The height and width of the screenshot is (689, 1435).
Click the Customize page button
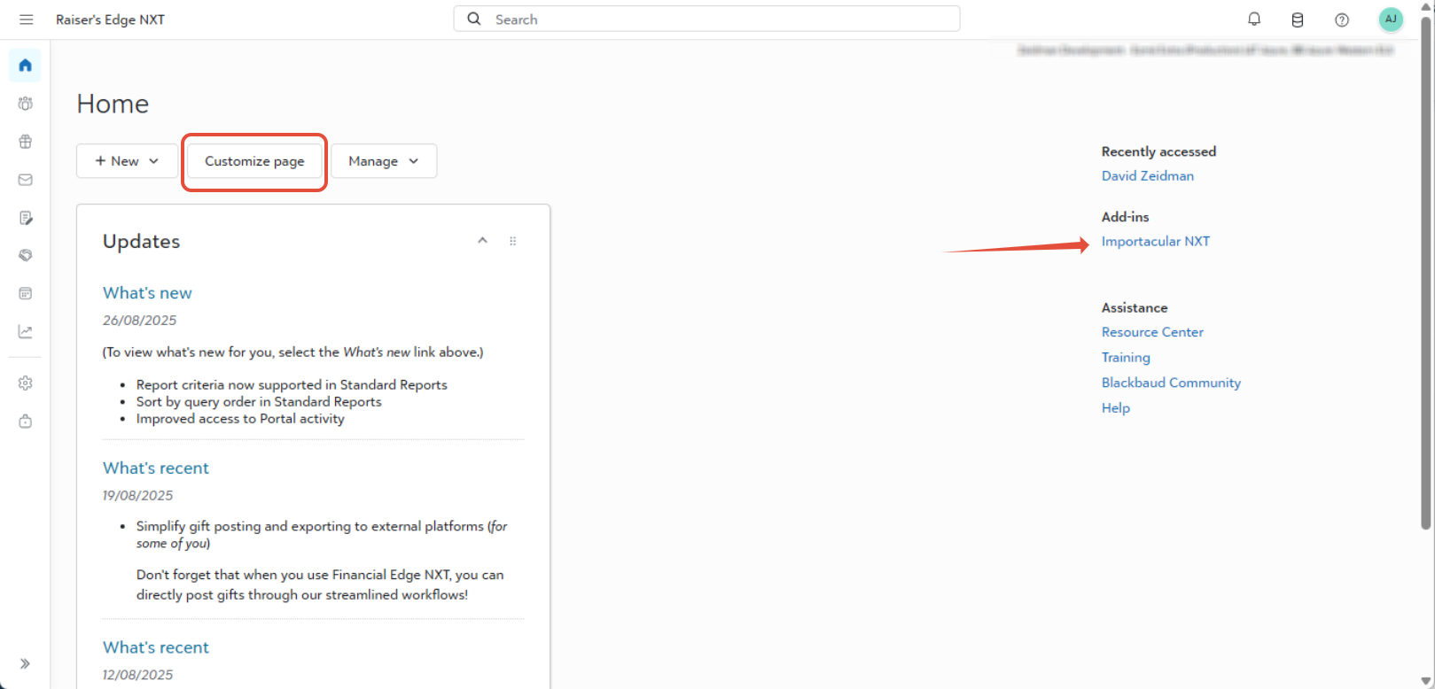254,161
